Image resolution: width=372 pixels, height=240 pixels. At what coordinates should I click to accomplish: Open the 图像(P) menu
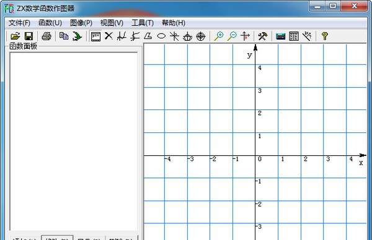81,23
